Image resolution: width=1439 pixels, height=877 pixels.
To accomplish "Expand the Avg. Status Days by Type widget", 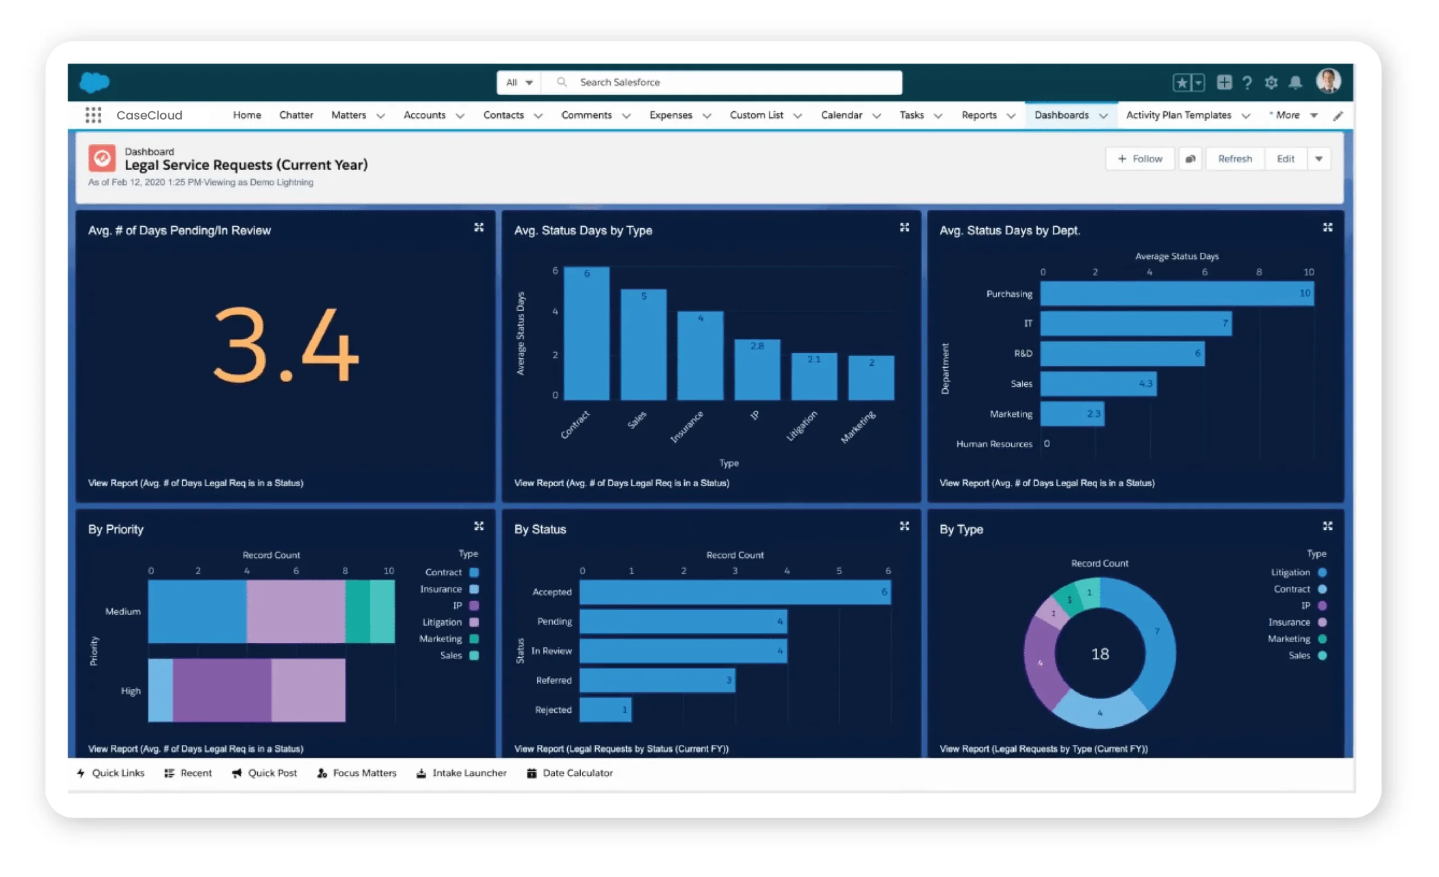I will (x=904, y=228).
